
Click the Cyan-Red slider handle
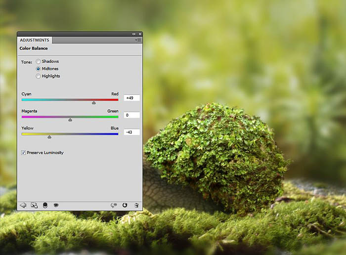[x=93, y=103]
